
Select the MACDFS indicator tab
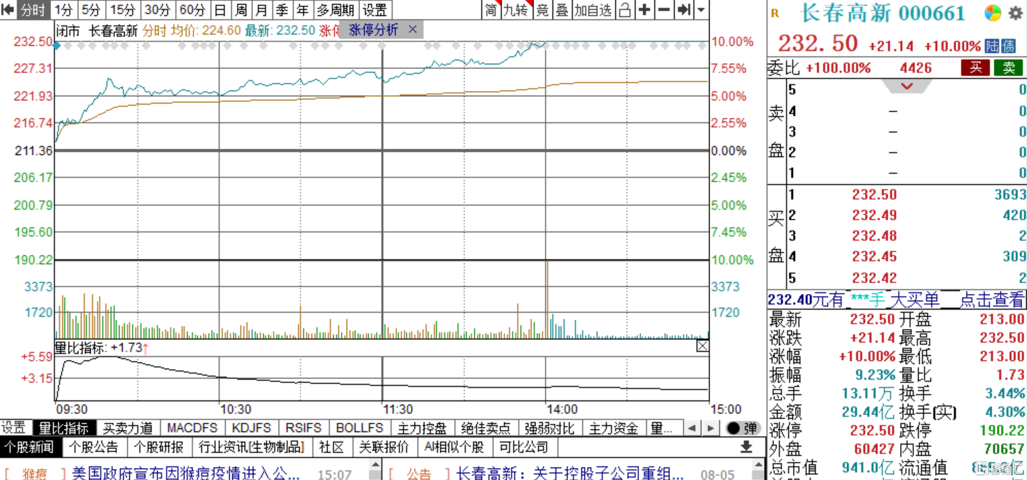192,428
